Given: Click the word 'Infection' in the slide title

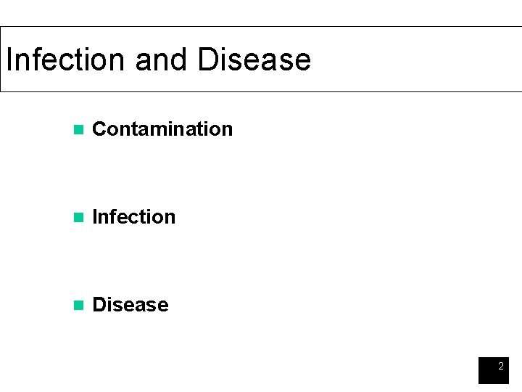Looking at the screenshot, I should (67, 60).
